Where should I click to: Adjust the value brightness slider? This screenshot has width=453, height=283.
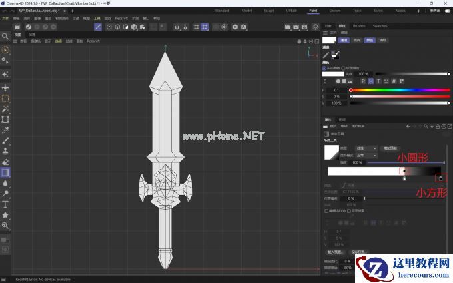click(x=400, y=103)
